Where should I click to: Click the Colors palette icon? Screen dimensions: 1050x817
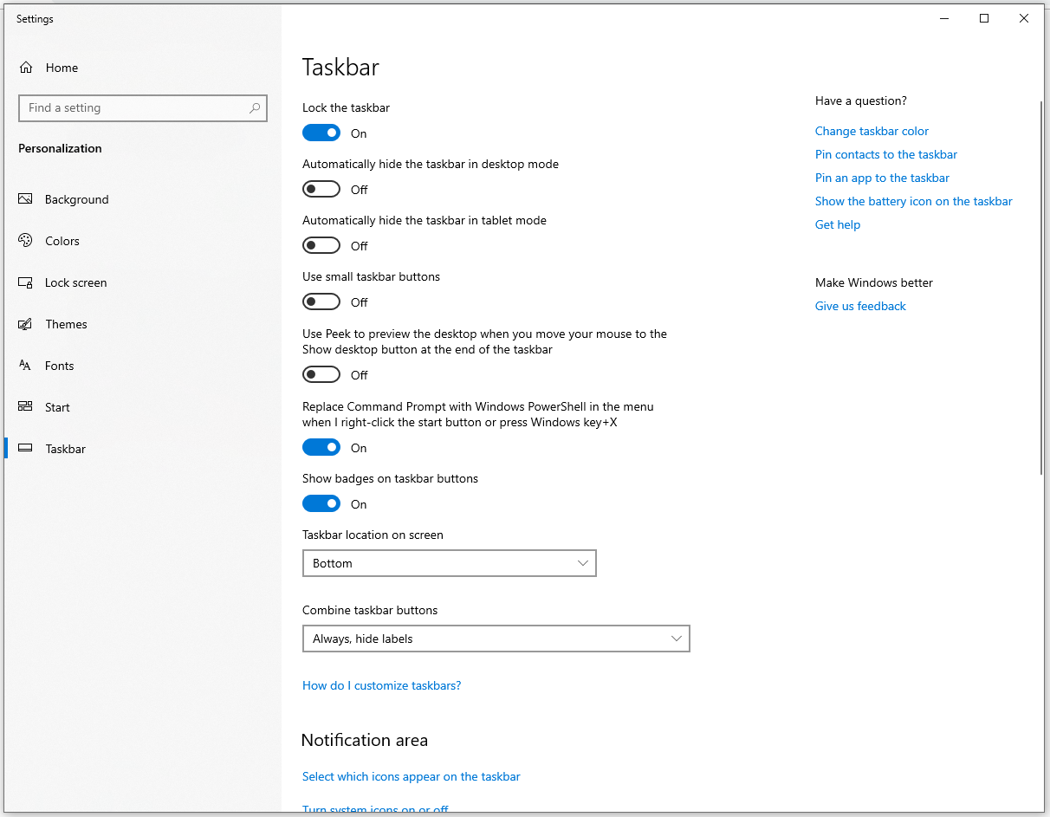coord(25,241)
